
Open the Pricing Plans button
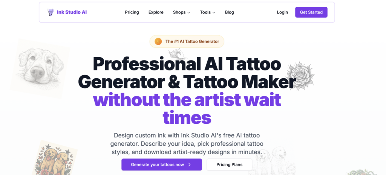pyautogui.click(x=230, y=165)
